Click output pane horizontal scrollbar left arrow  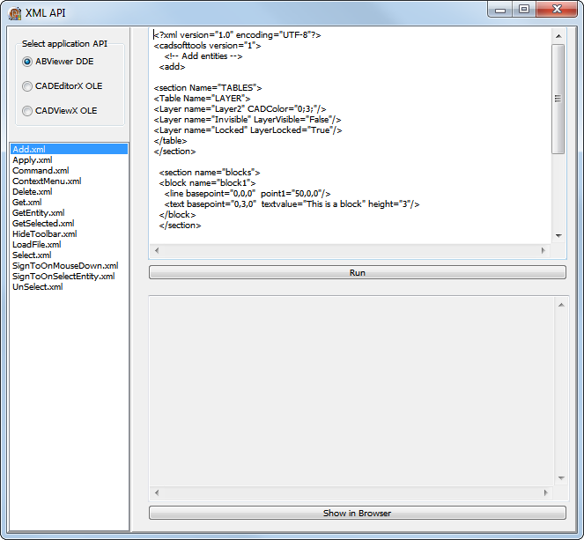pyautogui.click(x=157, y=493)
